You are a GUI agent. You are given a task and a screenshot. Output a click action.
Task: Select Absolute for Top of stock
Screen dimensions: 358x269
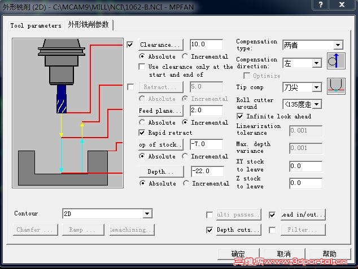[x=142, y=156]
